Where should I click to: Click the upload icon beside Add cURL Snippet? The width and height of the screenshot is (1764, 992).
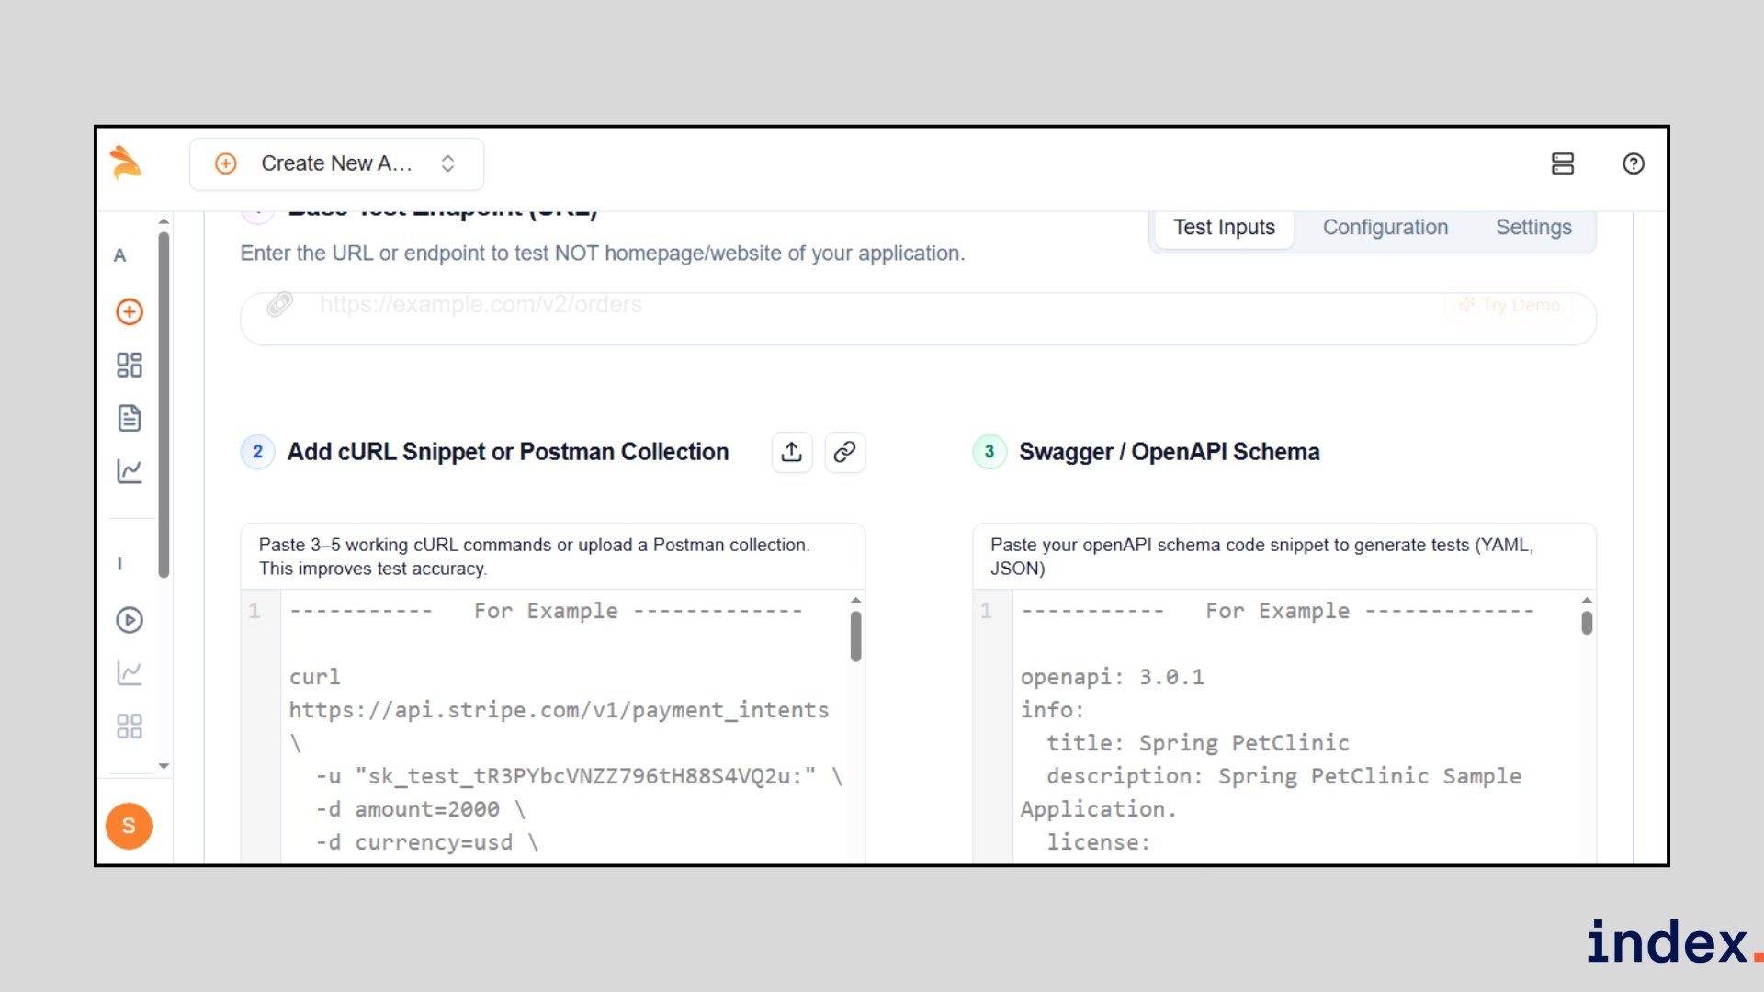click(792, 452)
